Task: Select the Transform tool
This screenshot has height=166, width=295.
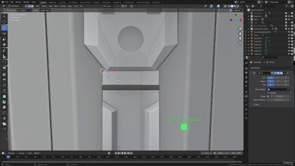Action: pyautogui.click(x=4, y=44)
